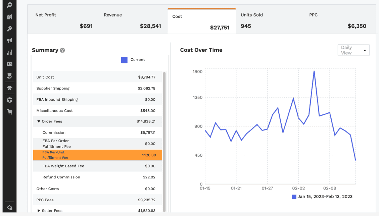
Task: Open the bar chart analytics icon
Action: [x=9, y=52]
